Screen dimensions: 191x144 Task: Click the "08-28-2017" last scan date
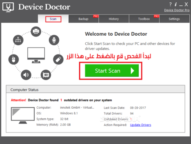coord(138,108)
